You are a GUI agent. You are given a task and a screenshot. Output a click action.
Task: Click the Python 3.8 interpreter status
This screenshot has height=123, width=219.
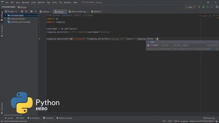202,121
